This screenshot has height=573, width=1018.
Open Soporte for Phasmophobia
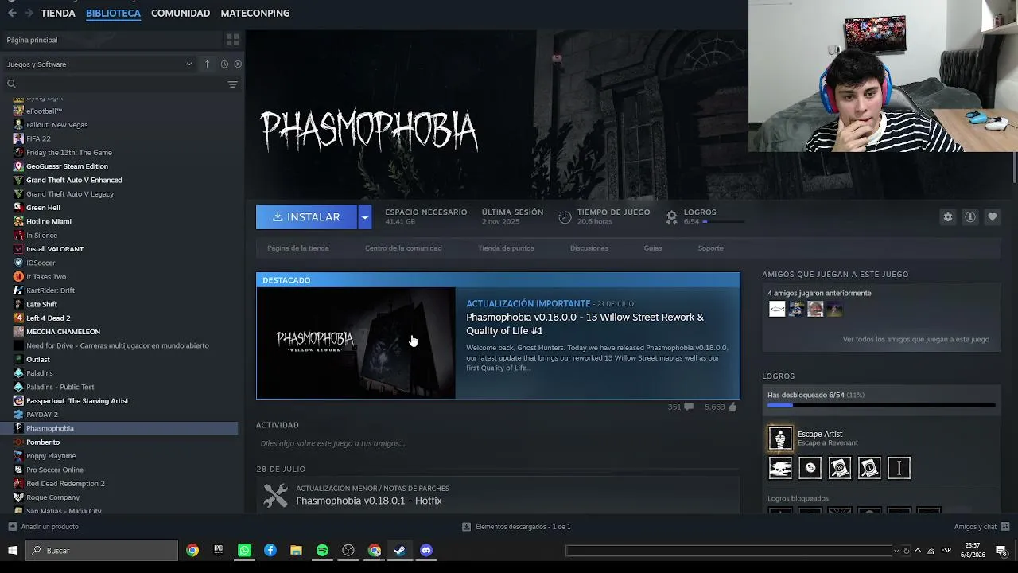click(x=710, y=248)
